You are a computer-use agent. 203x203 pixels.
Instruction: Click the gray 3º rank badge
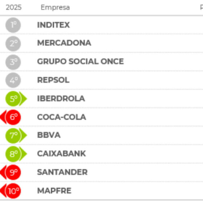[13, 62]
